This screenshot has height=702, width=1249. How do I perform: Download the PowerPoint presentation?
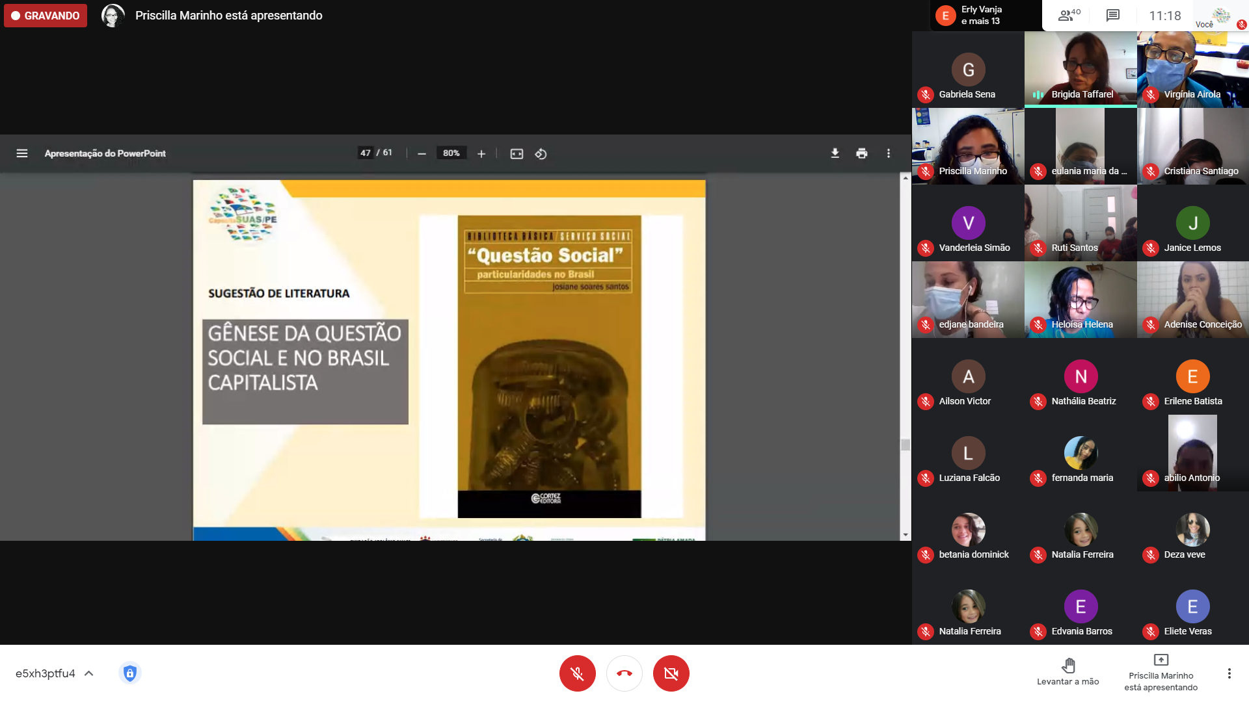(x=835, y=153)
